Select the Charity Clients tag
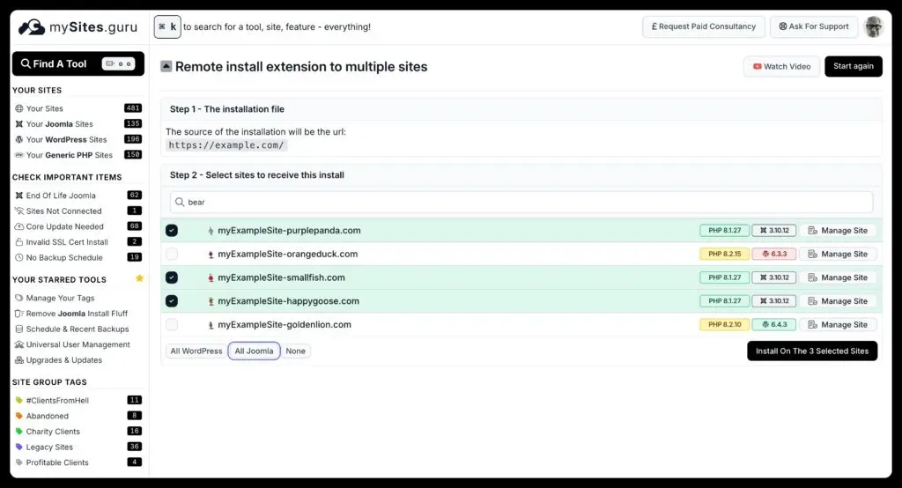This screenshot has width=902, height=488. [x=48, y=432]
